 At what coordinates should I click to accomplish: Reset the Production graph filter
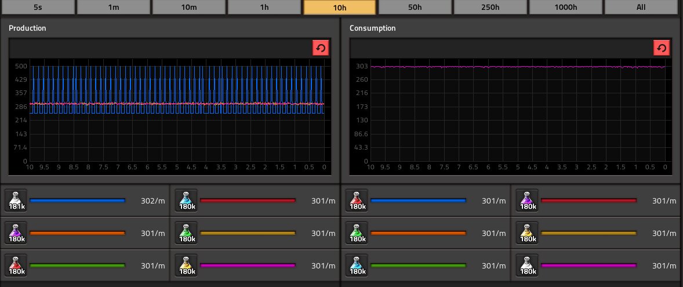click(x=321, y=48)
